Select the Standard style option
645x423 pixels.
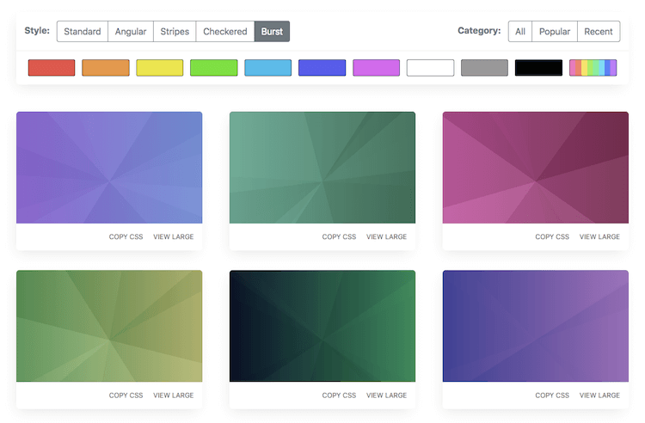(x=83, y=32)
